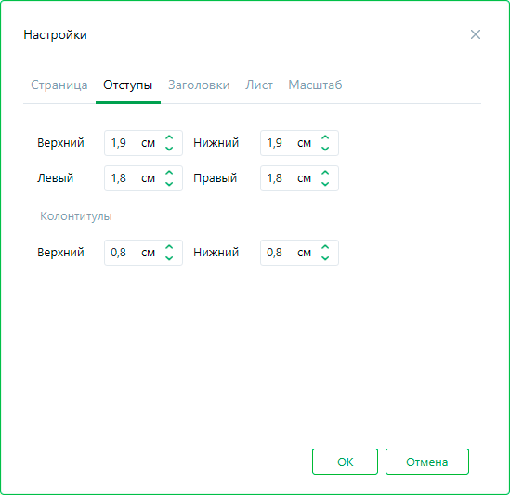
Task: Focus Колонтитулы Верхний field 0,8
Action: click(x=143, y=253)
